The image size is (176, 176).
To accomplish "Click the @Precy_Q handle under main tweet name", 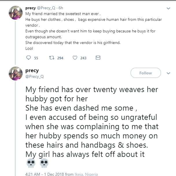I will point(34,76).
